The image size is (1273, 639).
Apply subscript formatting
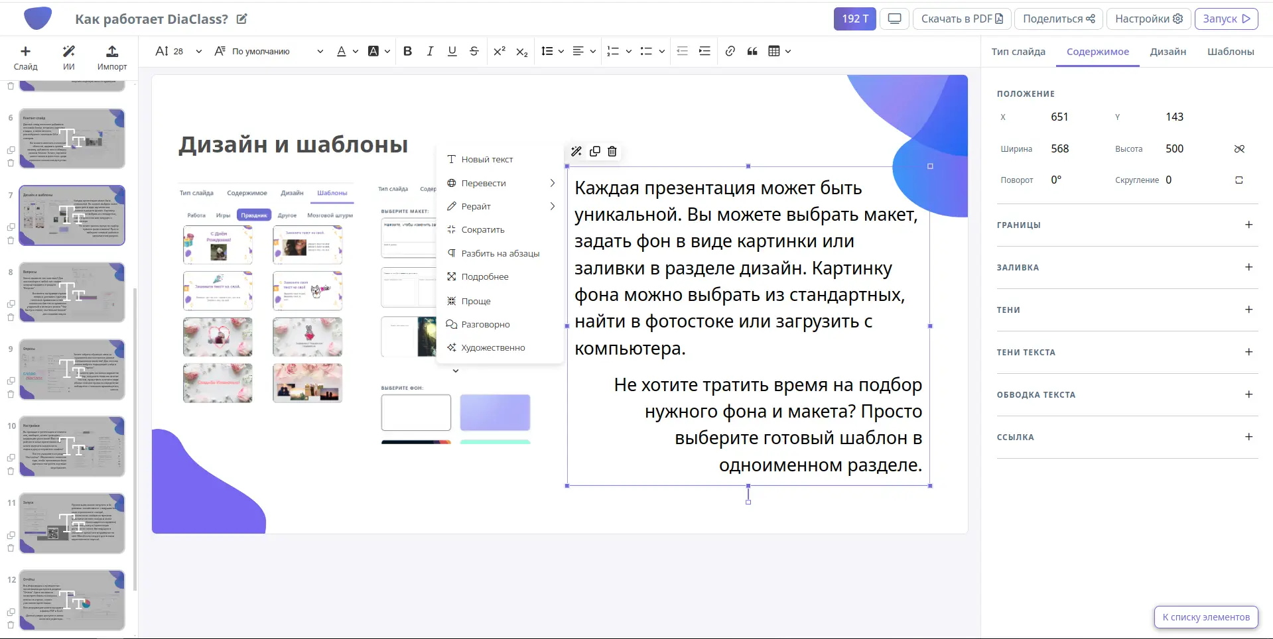(522, 51)
